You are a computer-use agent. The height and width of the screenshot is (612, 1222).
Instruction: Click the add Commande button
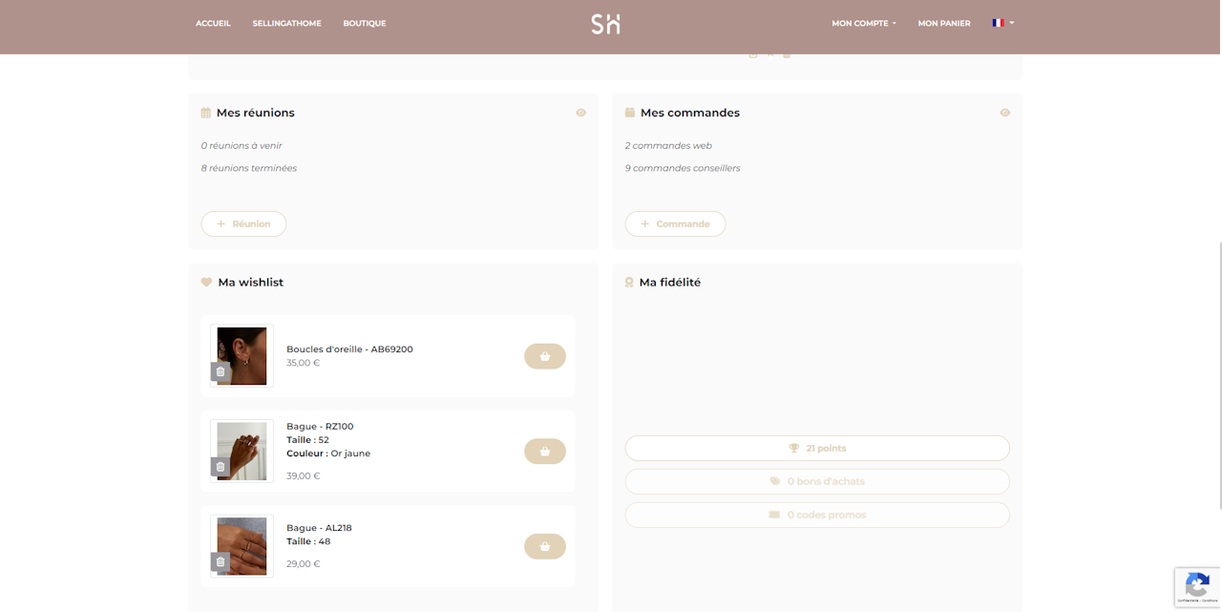675,223
